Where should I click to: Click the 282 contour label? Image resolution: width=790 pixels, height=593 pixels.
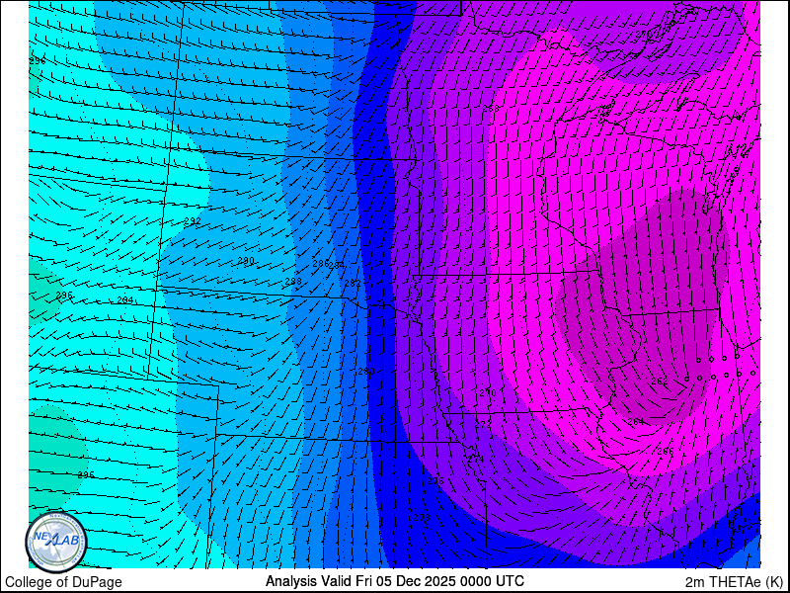[353, 284]
